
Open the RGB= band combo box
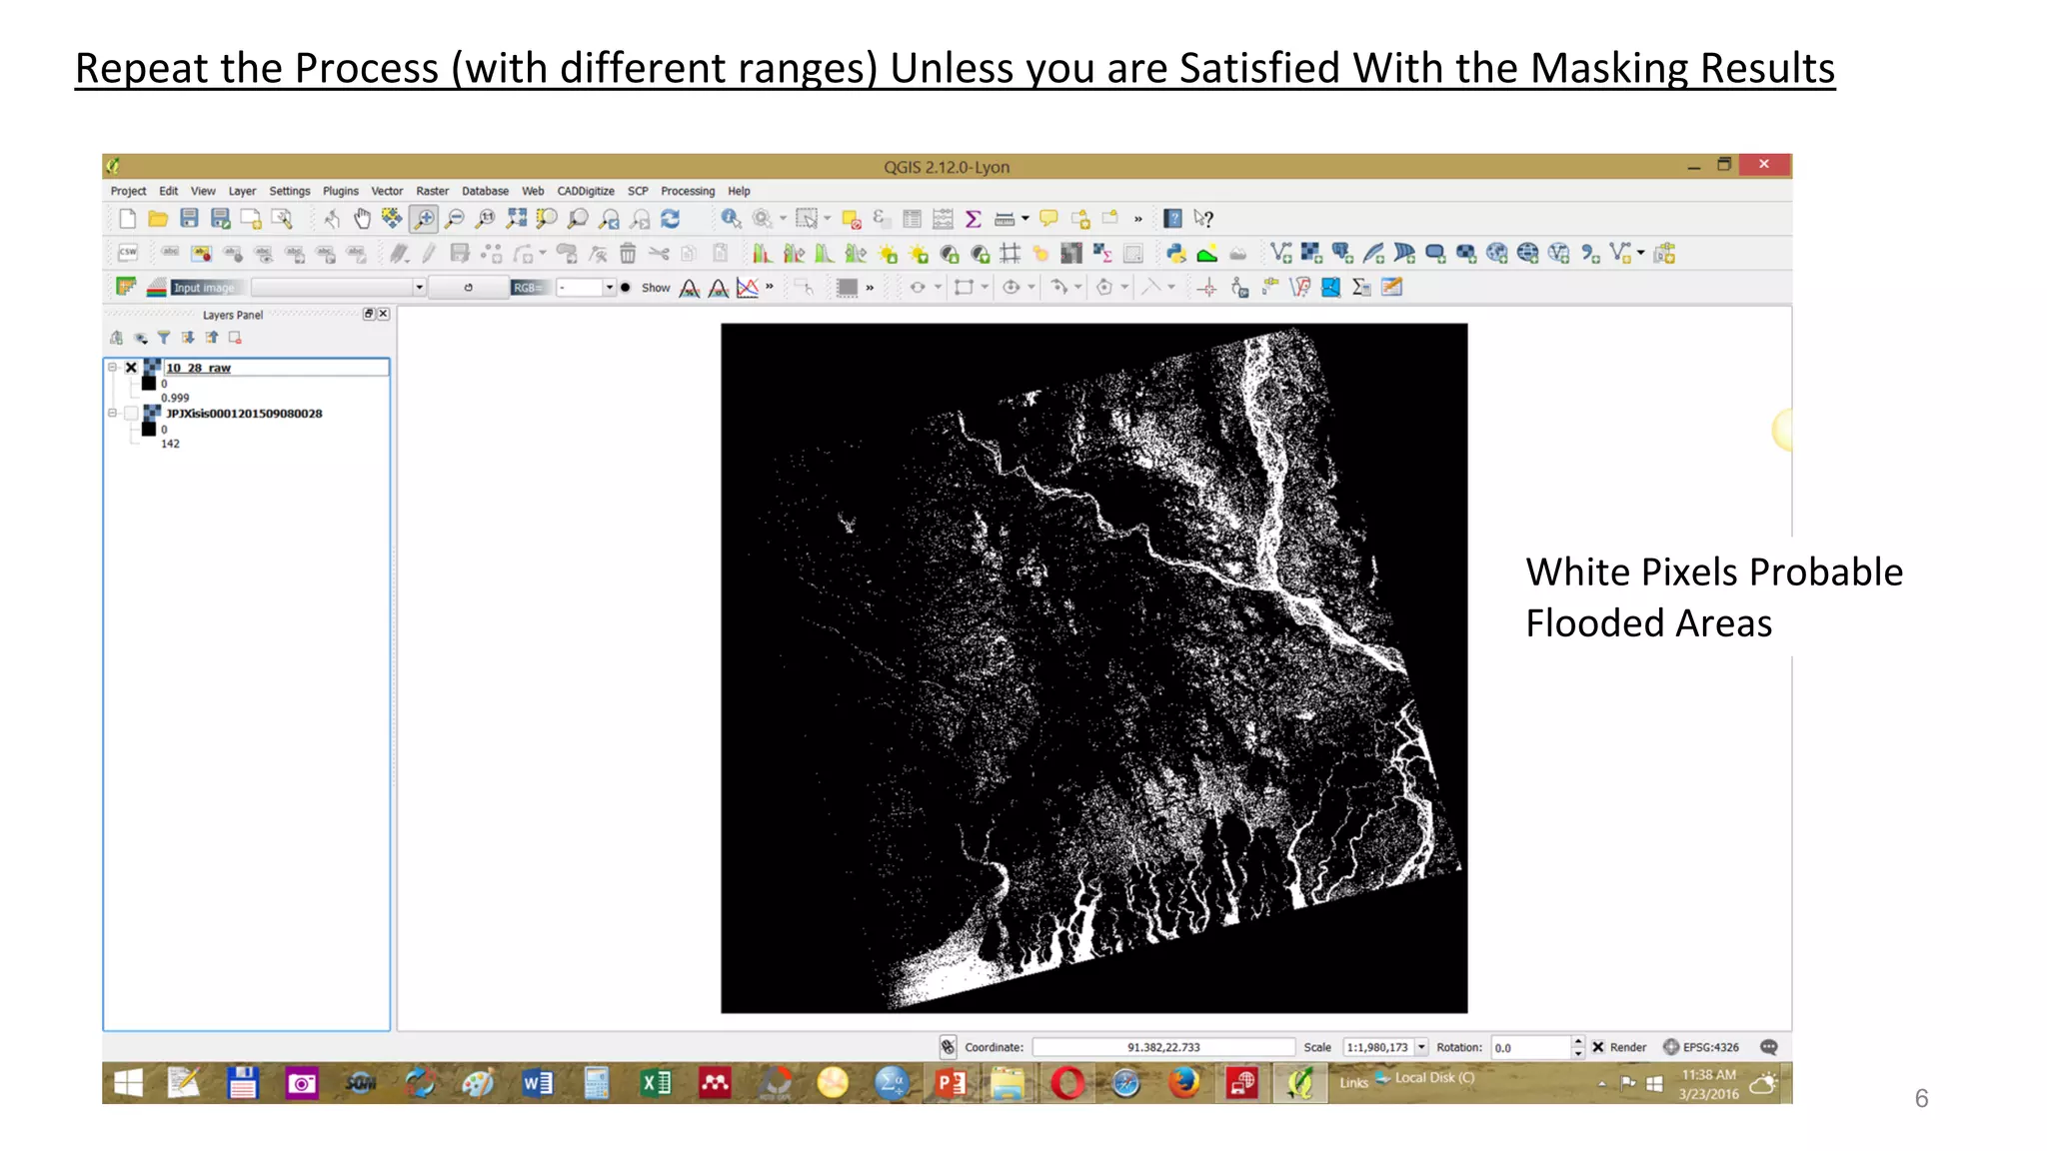[586, 288]
